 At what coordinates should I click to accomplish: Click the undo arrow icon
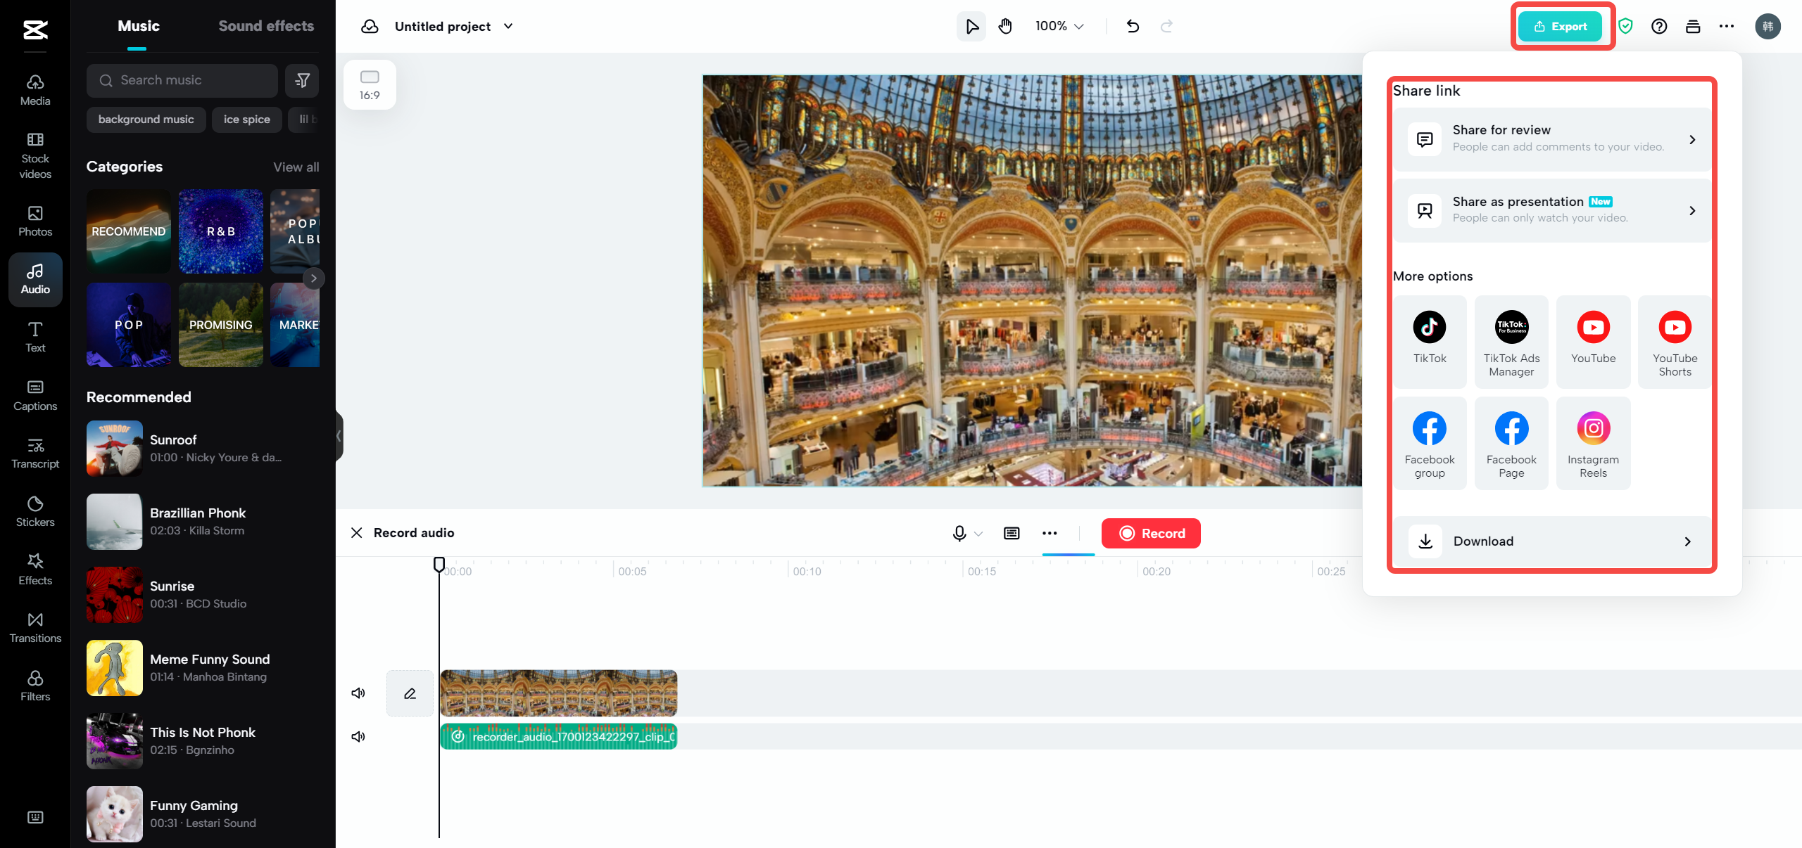click(1133, 27)
